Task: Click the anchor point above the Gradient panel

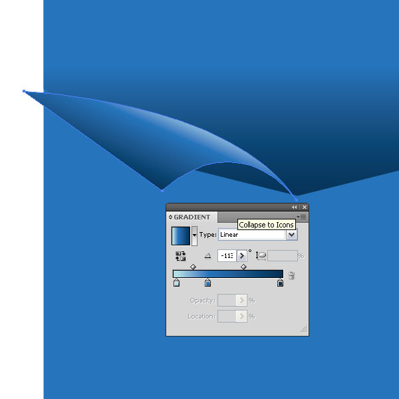Action: point(297,200)
